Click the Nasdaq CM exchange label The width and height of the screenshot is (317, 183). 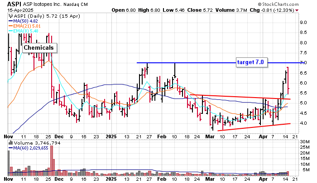(x=76, y=5)
